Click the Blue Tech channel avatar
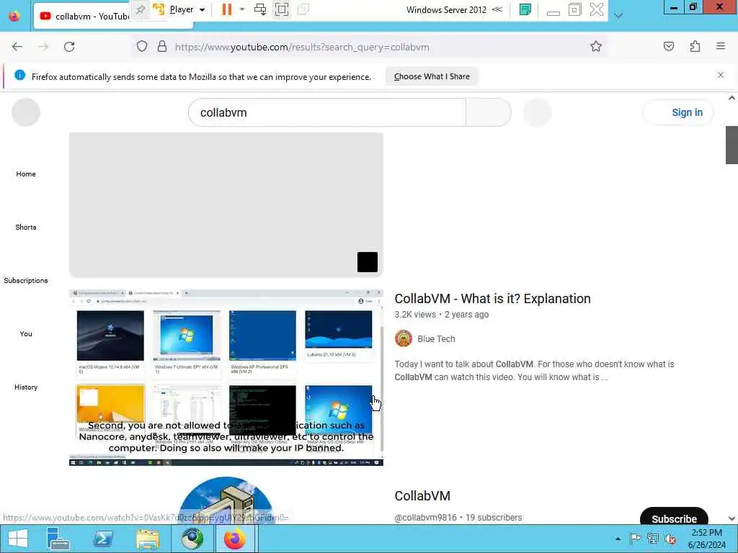The image size is (738, 553). 404,338
